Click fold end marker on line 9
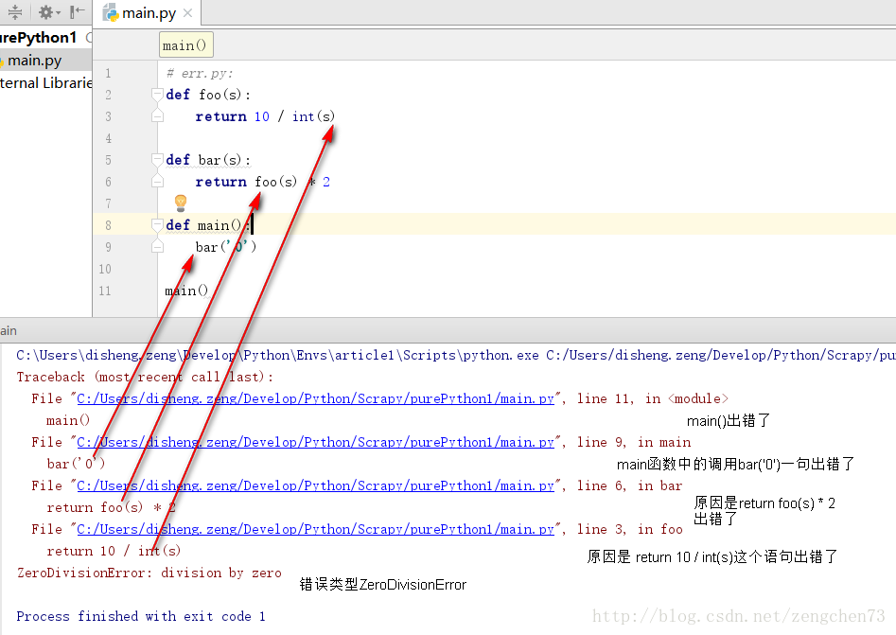This screenshot has width=896, height=635. click(157, 247)
